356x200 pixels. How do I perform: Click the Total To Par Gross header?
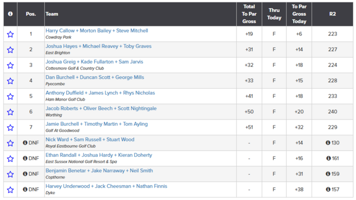(249, 14)
